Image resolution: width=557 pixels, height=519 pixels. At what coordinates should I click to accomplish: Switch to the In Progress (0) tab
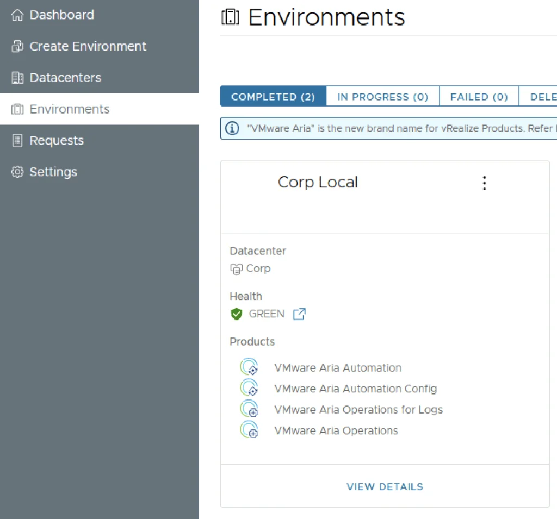[382, 97]
